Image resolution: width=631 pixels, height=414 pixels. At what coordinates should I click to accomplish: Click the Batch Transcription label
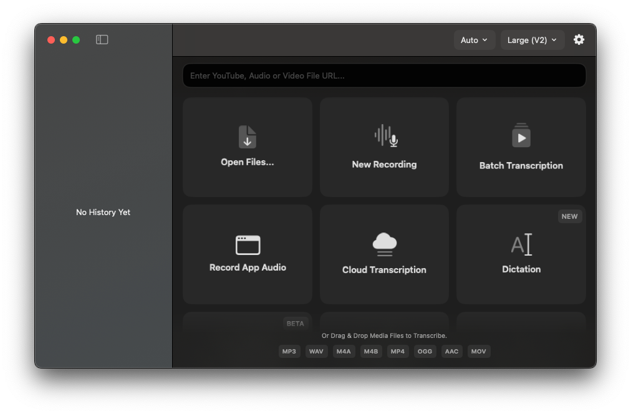click(x=521, y=166)
